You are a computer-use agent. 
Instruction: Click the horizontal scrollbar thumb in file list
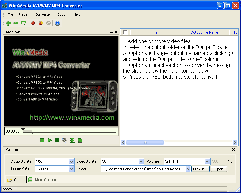(x=145, y=142)
